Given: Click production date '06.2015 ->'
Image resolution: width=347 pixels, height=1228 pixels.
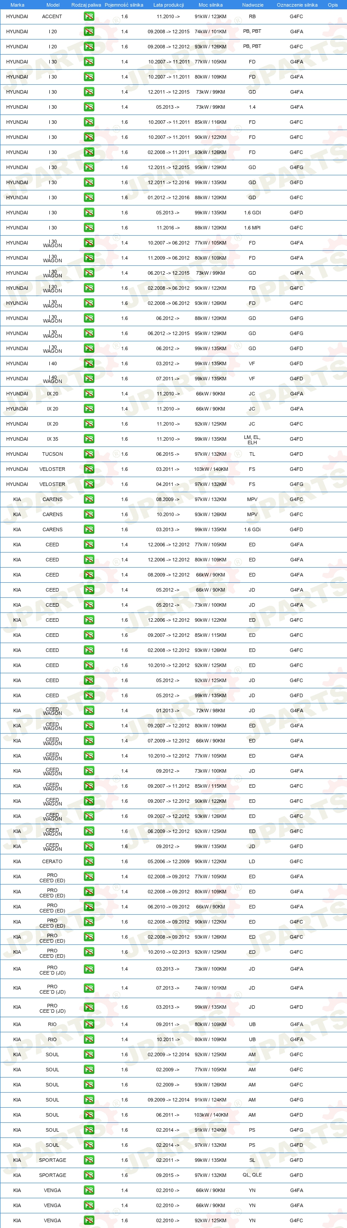Looking at the screenshot, I should point(168,454).
